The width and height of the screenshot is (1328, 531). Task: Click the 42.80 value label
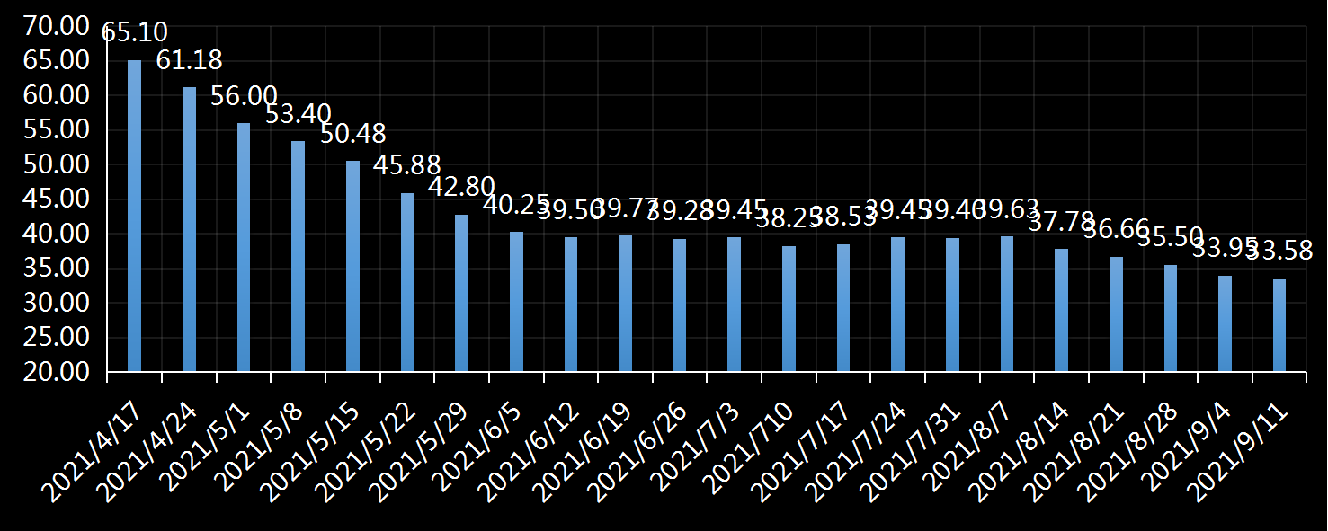click(461, 187)
